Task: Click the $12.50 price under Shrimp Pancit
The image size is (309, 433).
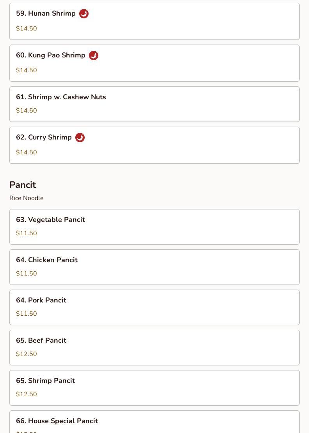Action: [27, 394]
